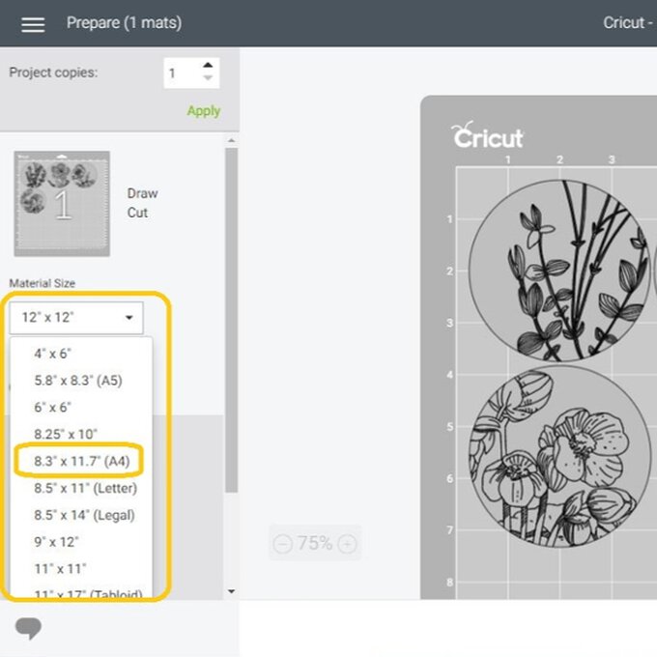Choose 11" x 11" material size
657x657 pixels.
[x=60, y=569]
